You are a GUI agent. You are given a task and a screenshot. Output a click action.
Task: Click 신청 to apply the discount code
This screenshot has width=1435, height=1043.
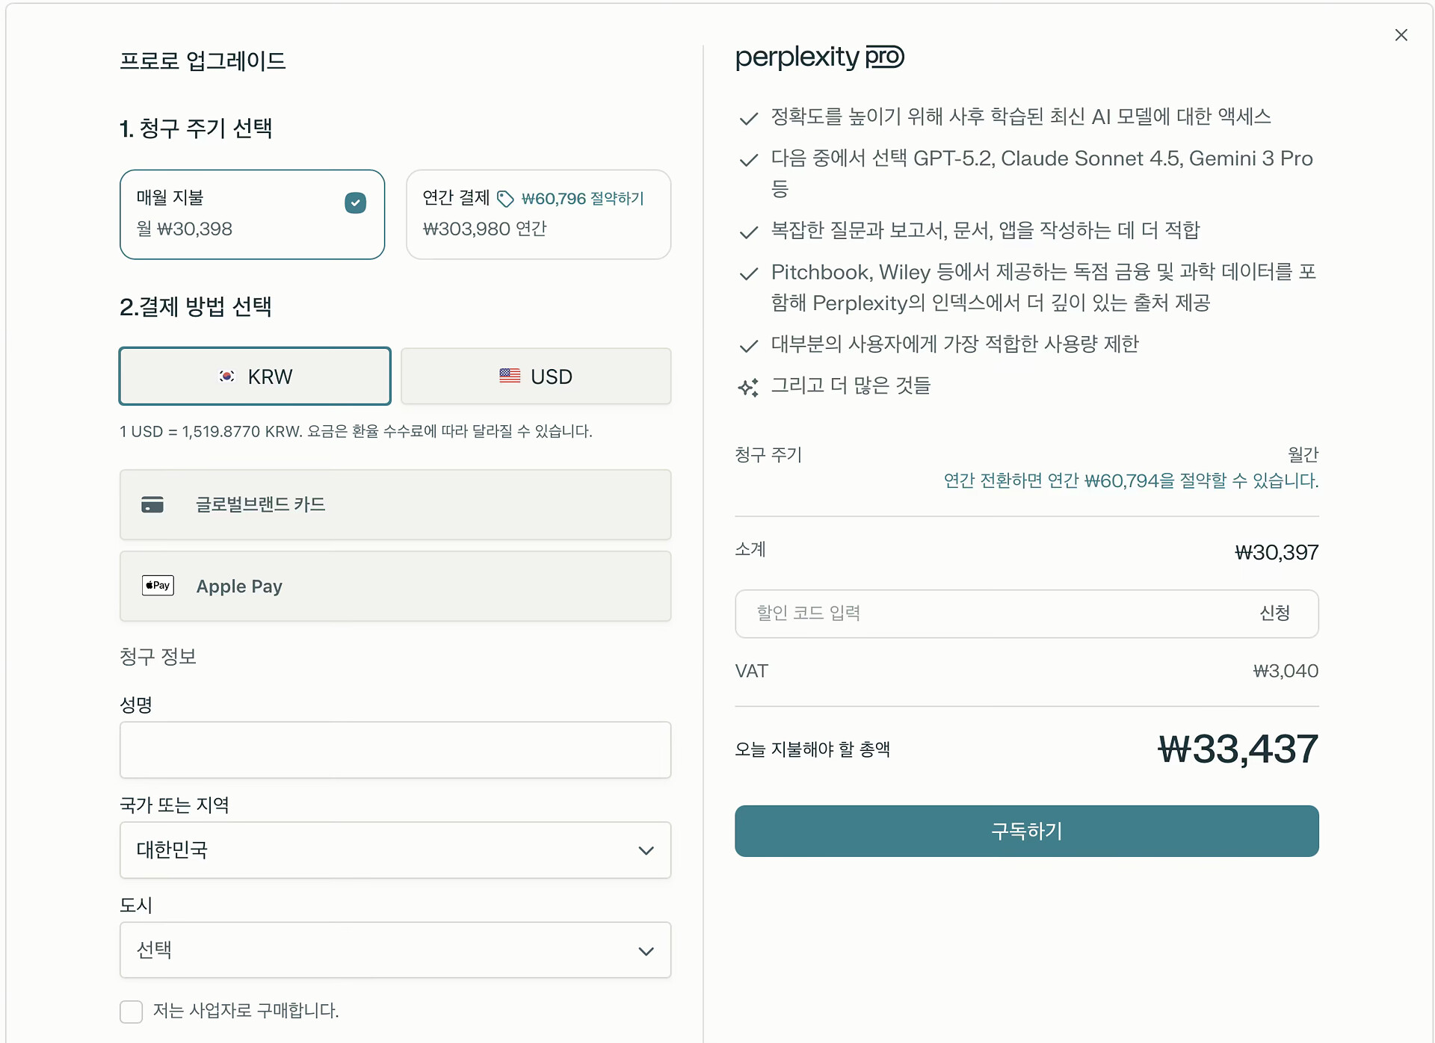pos(1274,613)
